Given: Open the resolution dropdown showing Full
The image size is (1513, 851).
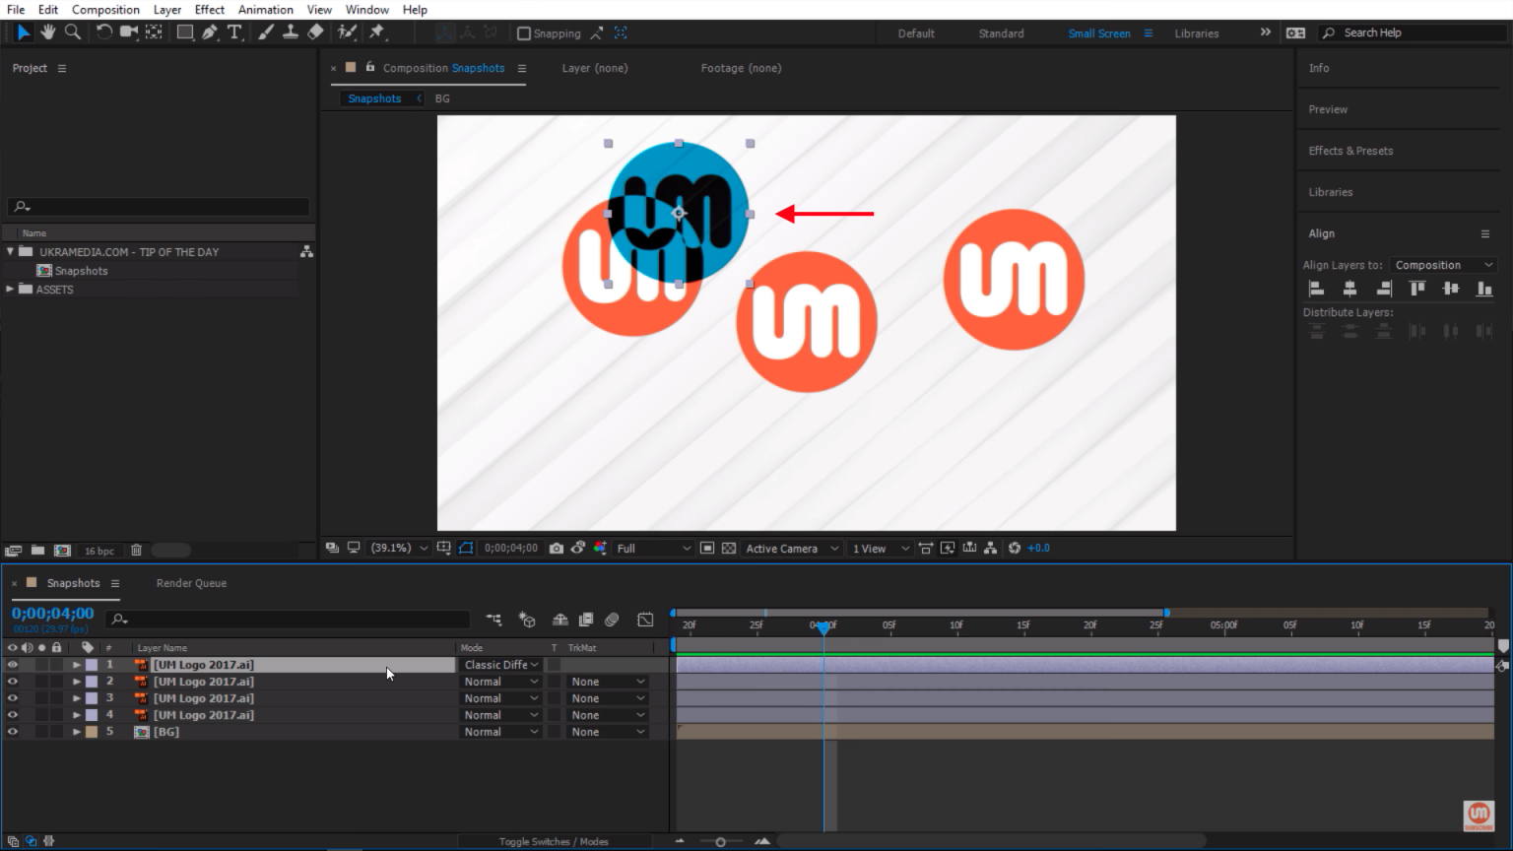Looking at the screenshot, I should 653,549.
